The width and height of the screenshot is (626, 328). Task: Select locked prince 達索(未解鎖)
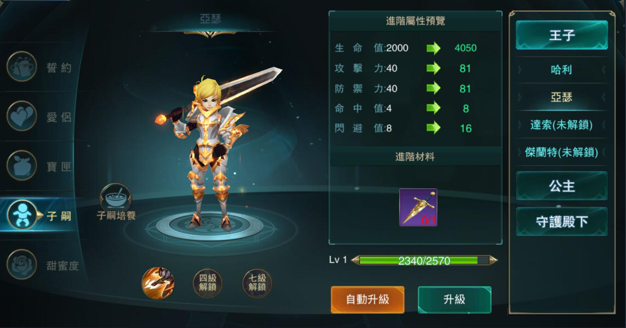[x=562, y=124]
